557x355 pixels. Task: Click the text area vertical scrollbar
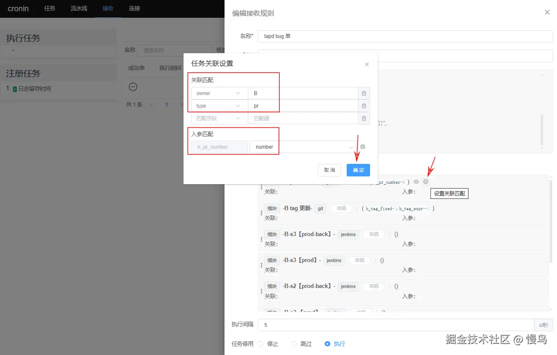tap(541, 130)
